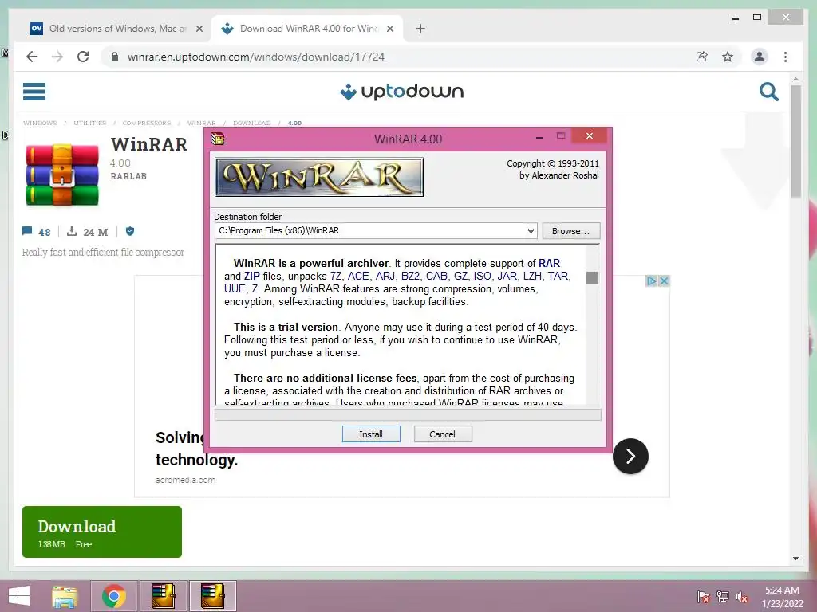
Task: Click the green Download button
Action: pyautogui.click(x=102, y=532)
